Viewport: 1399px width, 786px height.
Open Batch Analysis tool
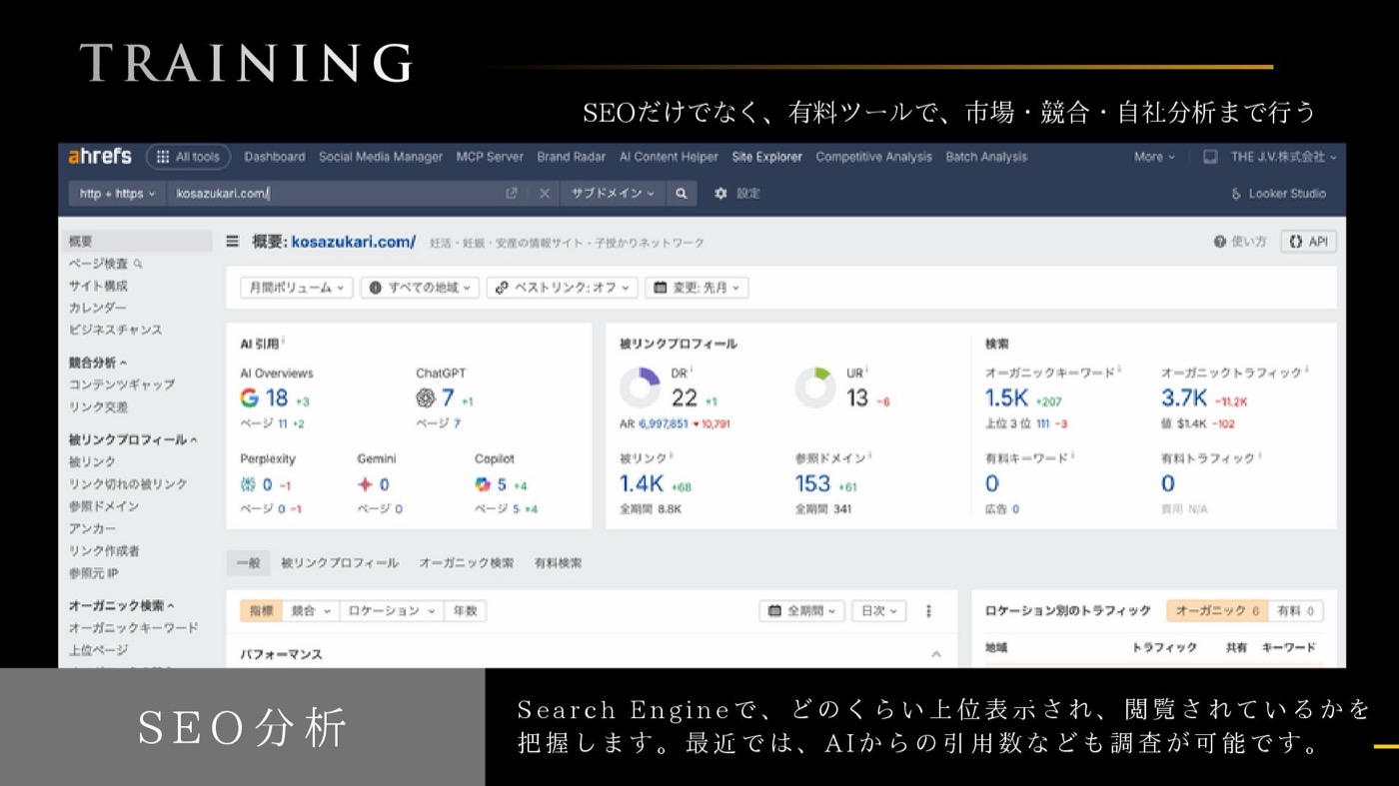pyautogui.click(x=986, y=157)
